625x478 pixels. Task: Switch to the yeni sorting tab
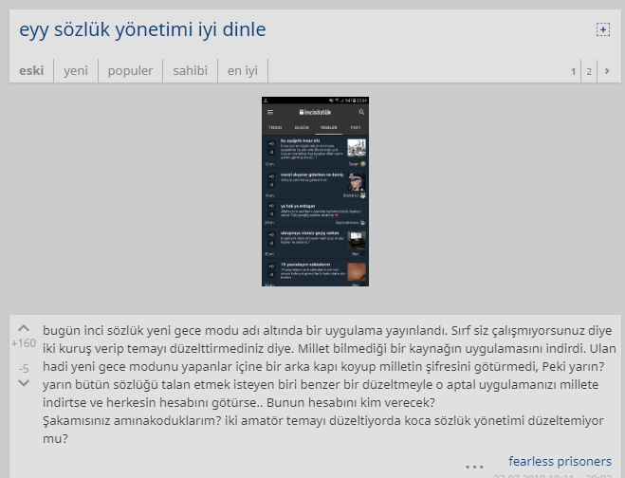tap(76, 70)
